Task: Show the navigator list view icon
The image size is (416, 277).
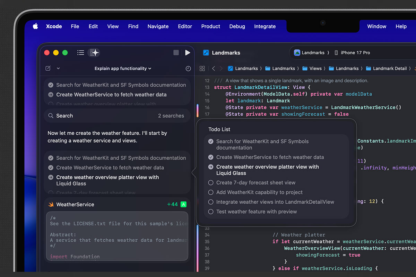Action: 81,53
